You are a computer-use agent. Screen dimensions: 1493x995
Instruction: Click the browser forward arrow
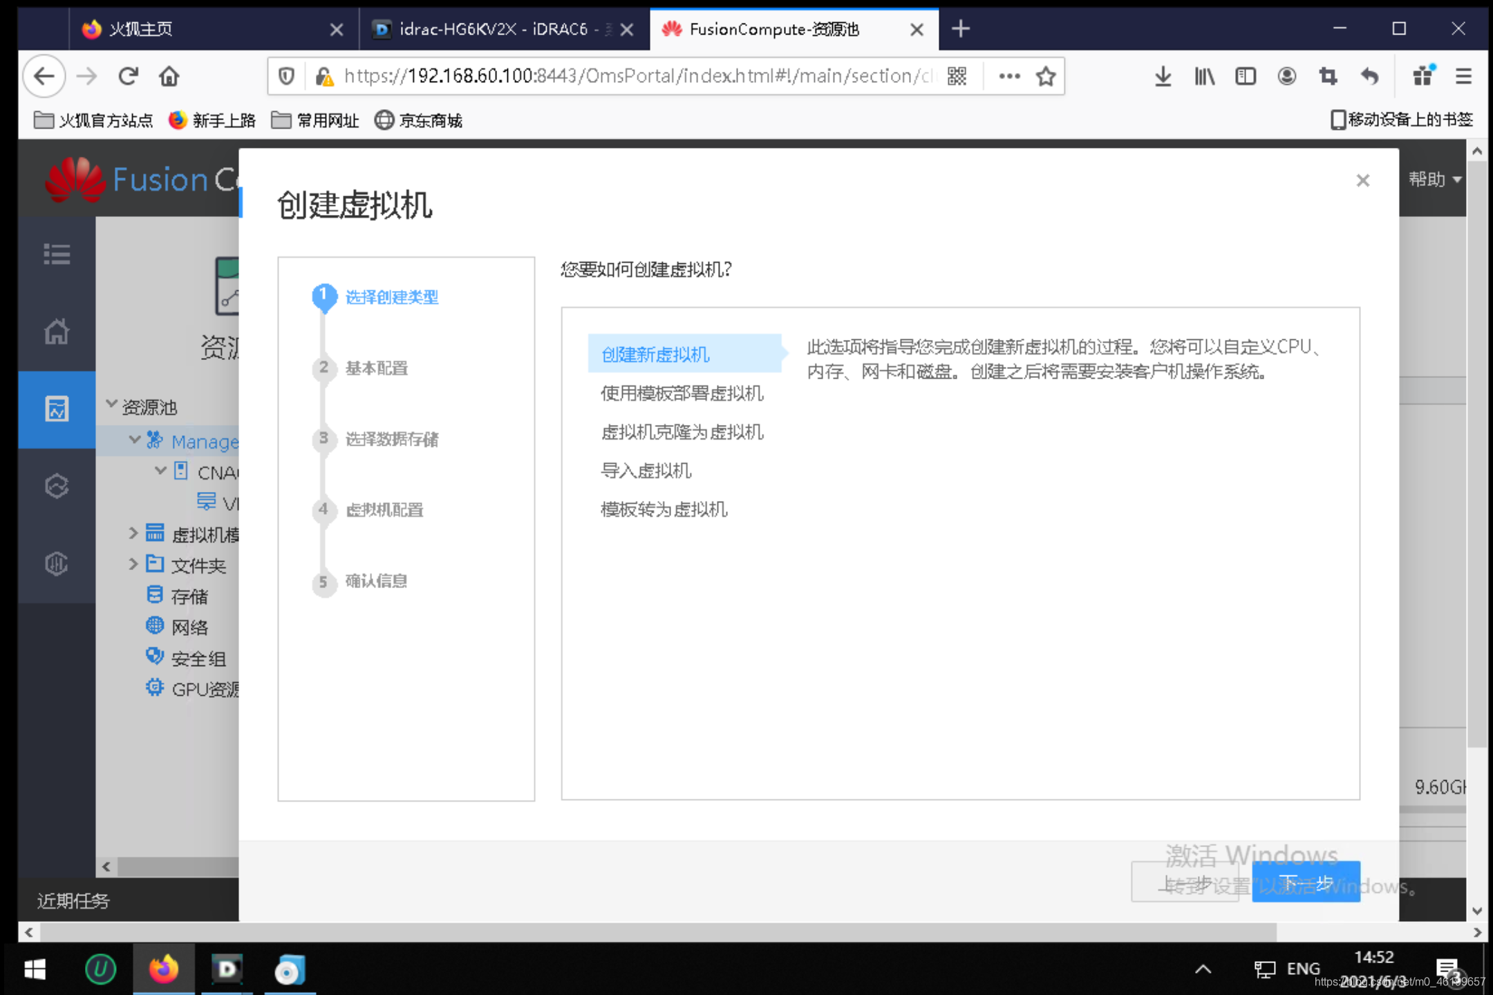(86, 76)
